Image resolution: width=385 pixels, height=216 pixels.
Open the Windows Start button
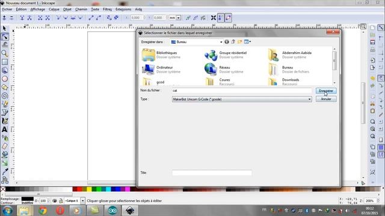click(7, 211)
